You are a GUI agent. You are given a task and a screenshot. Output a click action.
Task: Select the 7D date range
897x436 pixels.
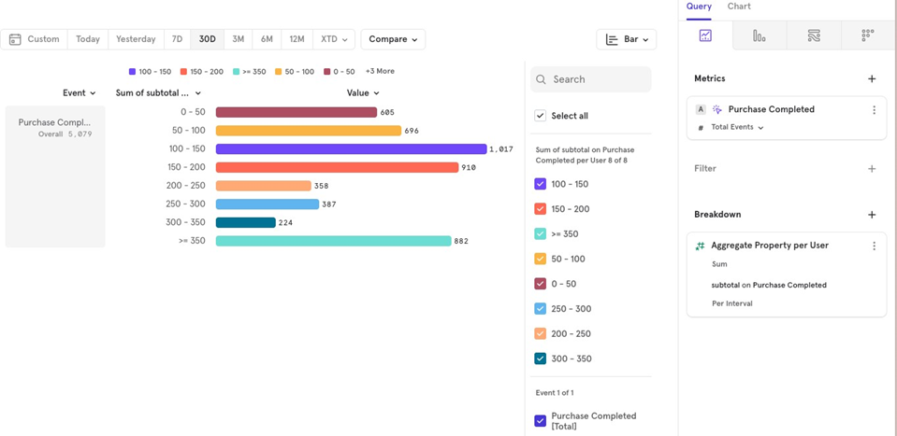pyautogui.click(x=177, y=39)
